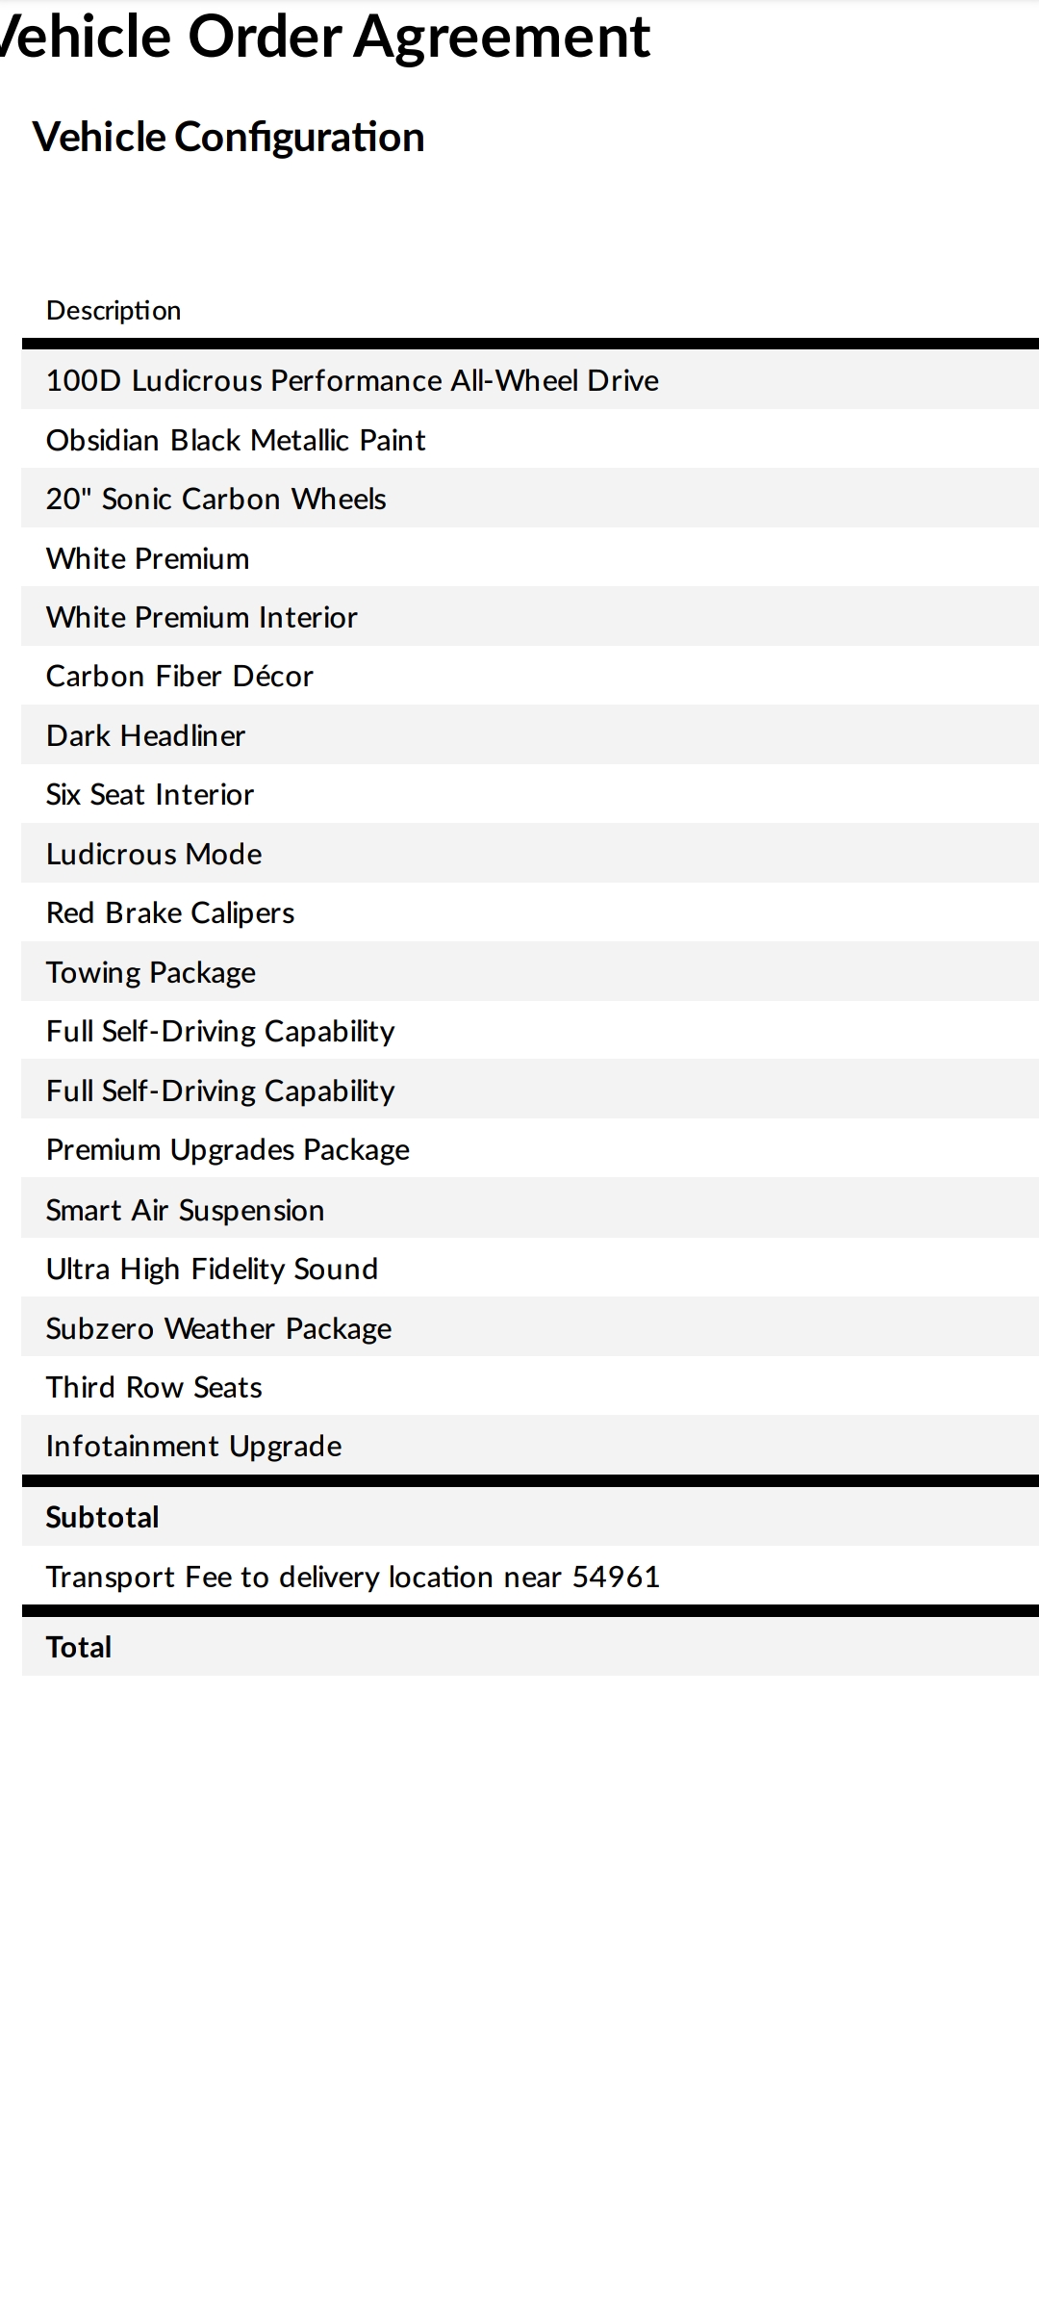Click the Ultra High Fidelity Sound row

212,1270
